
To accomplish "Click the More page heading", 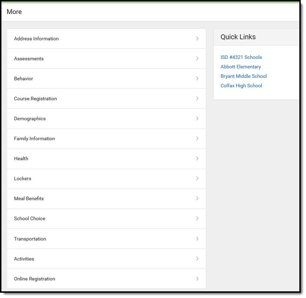I will tap(14, 12).
